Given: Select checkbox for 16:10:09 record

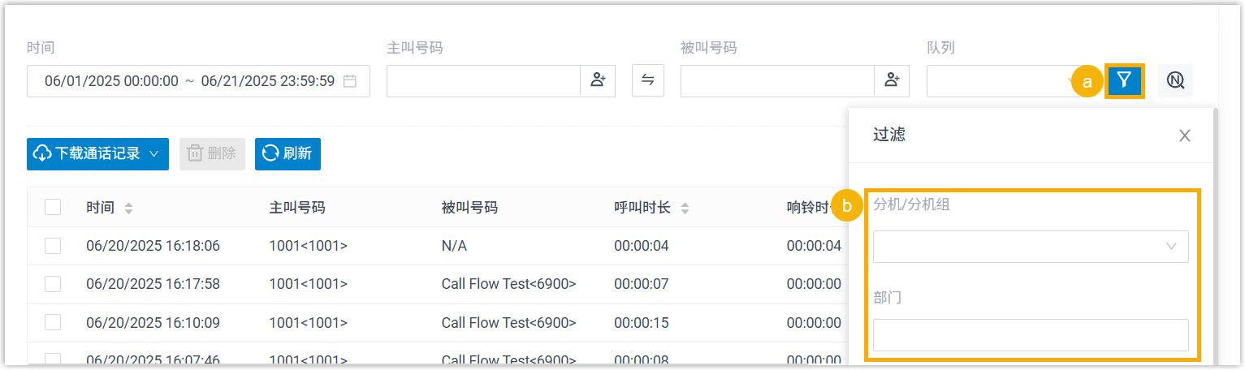Looking at the screenshot, I should pyautogui.click(x=53, y=322).
